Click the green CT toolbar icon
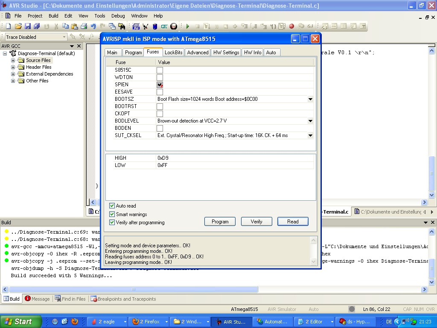 [x=164, y=26]
